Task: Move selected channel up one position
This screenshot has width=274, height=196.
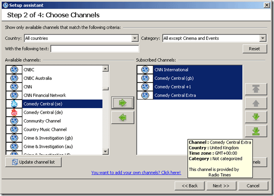Action: coord(256,103)
